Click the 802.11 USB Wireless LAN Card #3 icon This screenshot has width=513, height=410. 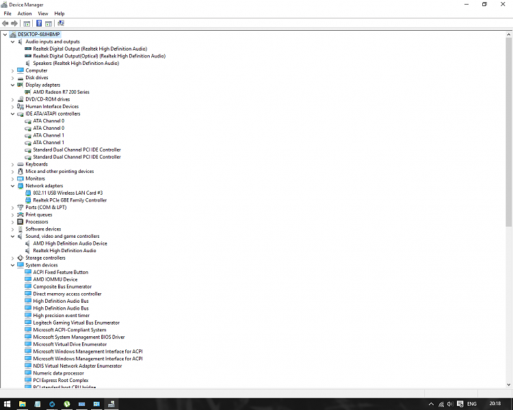pos(28,193)
